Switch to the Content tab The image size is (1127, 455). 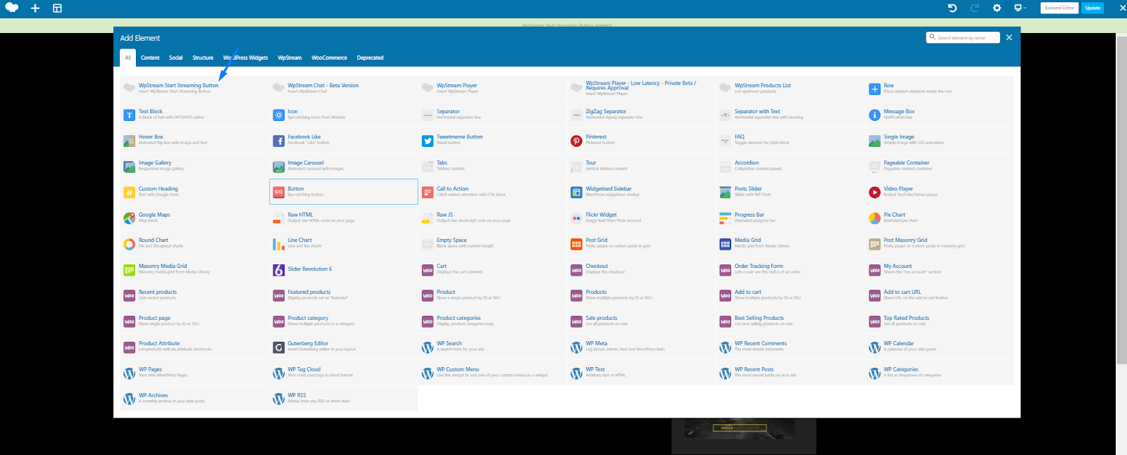[x=150, y=58]
